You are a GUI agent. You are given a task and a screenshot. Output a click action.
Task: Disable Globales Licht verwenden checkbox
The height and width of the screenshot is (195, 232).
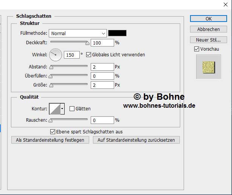point(89,55)
